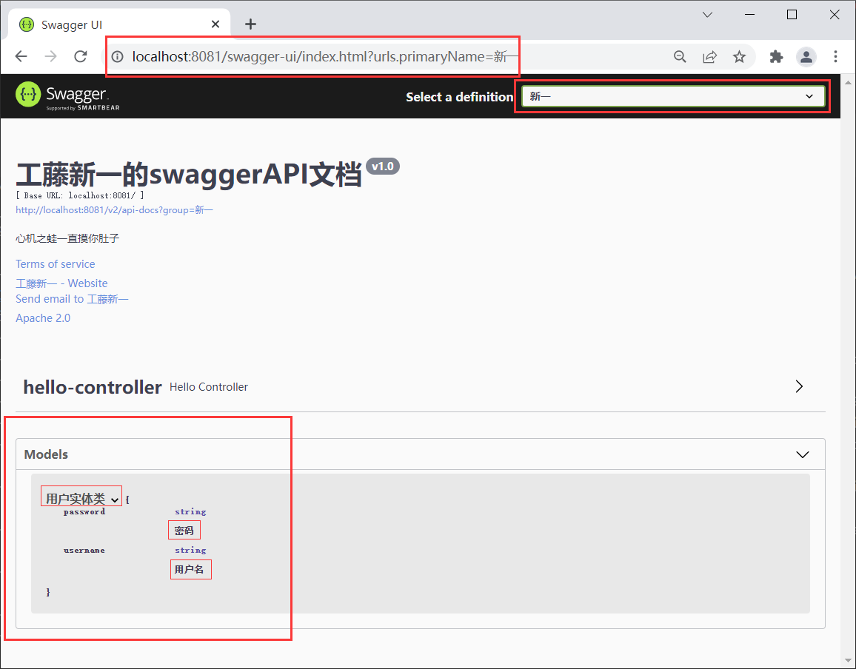Open the share icon next to the address bar

[709, 56]
